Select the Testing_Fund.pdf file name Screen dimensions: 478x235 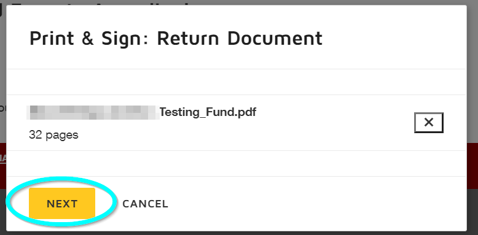pos(208,112)
